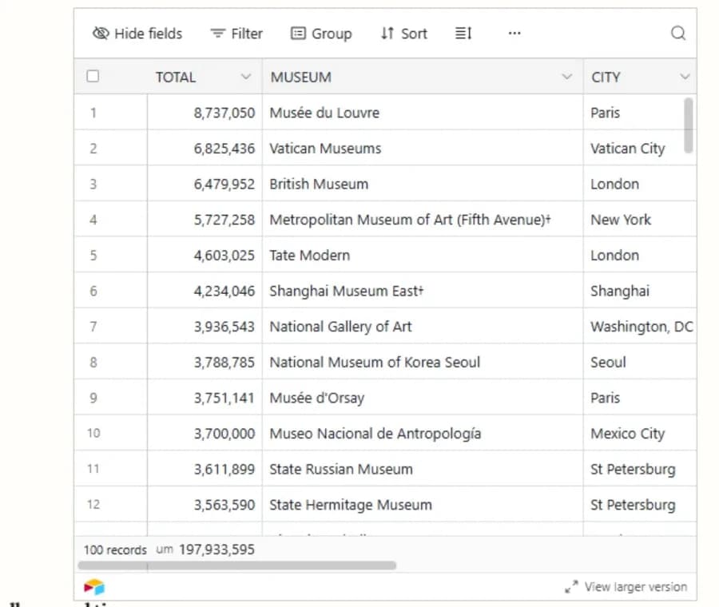Expand the TOTAL column dropdown
The height and width of the screenshot is (607, 719).
(246, 77)
